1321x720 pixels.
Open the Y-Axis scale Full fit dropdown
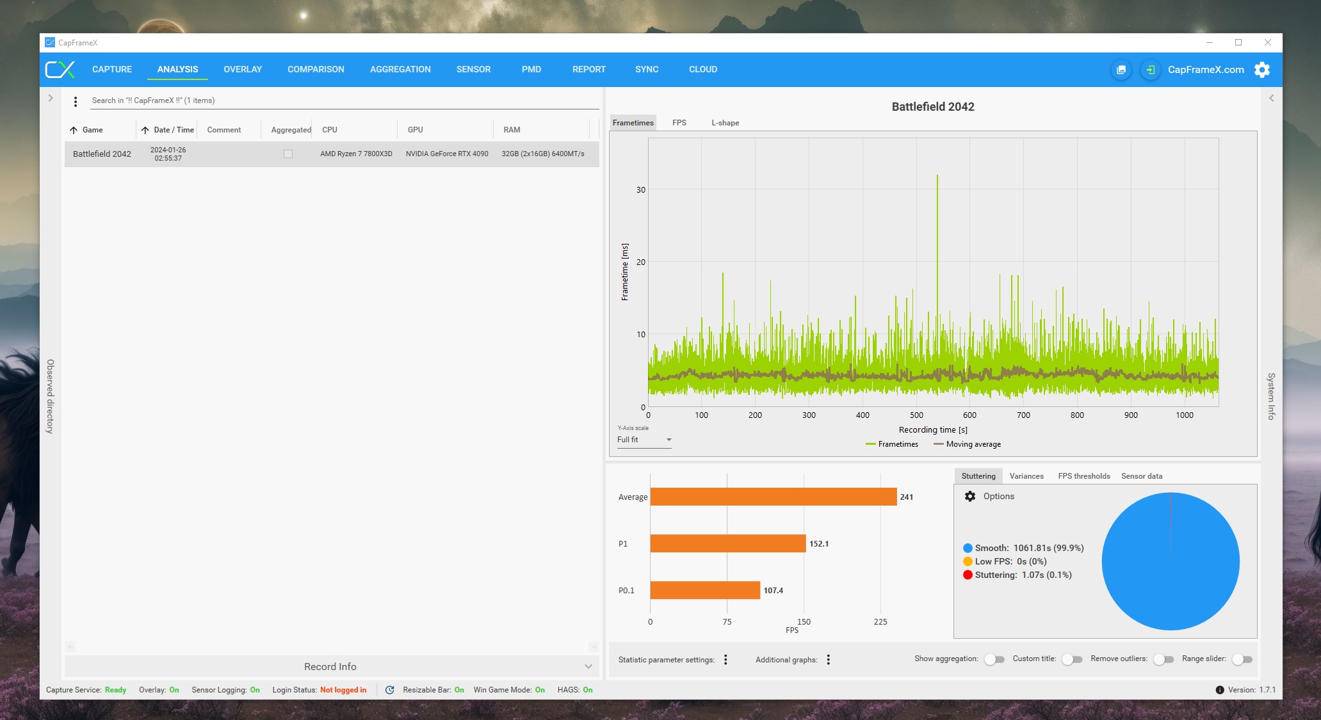pos(644,440)
